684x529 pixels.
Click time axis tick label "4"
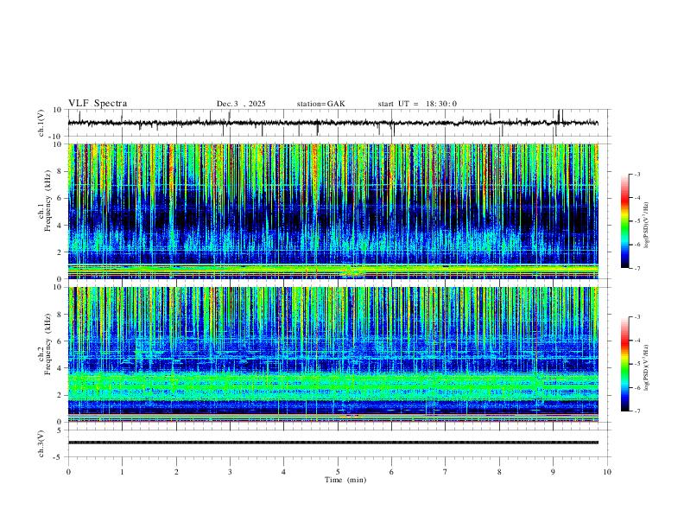283,472
